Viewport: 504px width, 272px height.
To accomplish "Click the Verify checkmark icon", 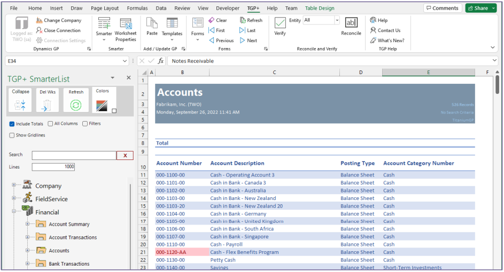I will click(280, 23).
